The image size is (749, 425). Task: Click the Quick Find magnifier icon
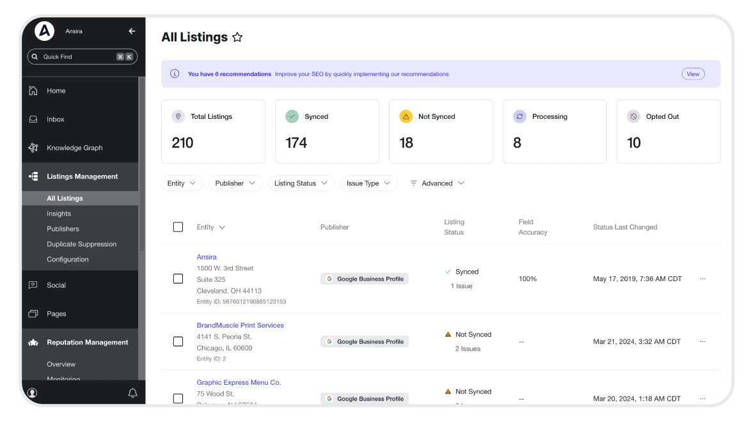(x=35, y=56)
